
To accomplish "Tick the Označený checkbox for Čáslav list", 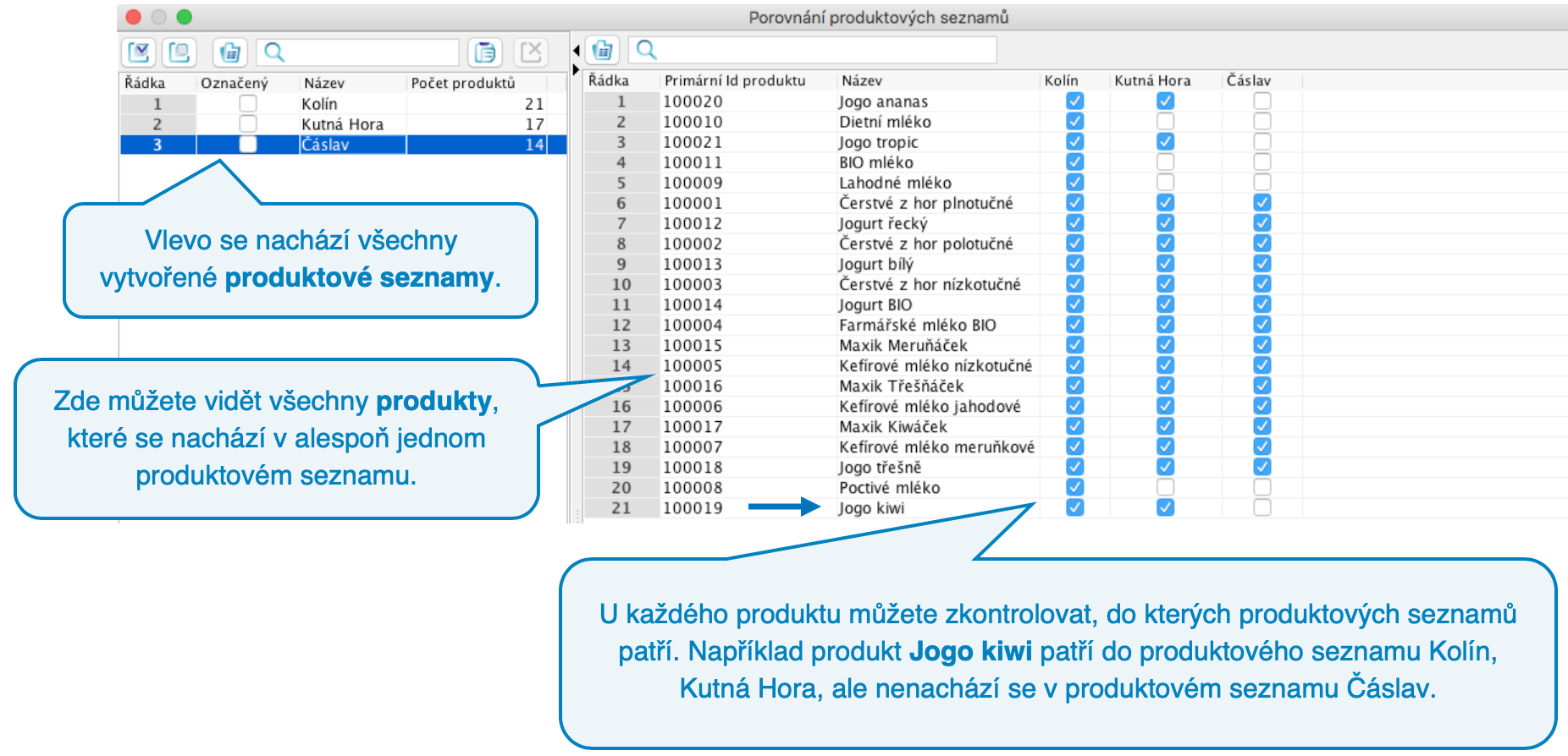I will [x=248, y=145].
